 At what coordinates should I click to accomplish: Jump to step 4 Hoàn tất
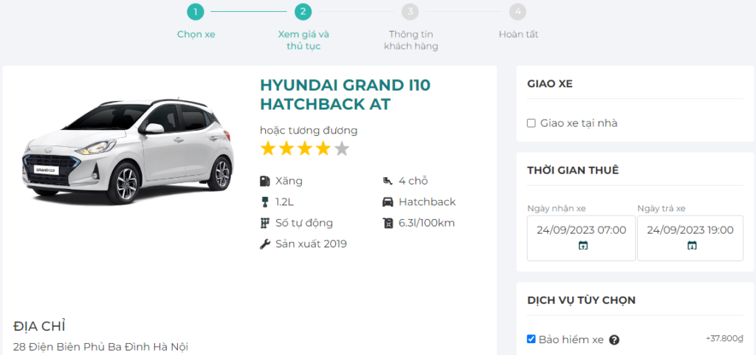pos(518,12)
